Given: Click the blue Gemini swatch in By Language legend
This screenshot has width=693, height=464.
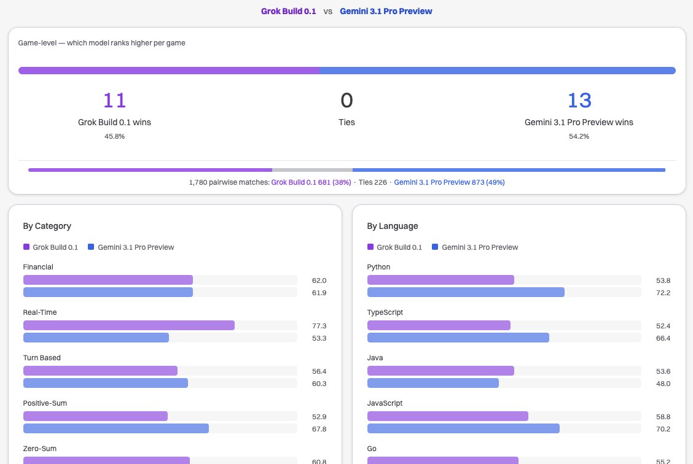Looking at the screenshot, I should coord(435,247).
